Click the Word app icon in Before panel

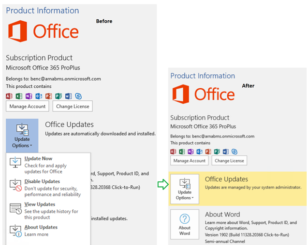(68, 96)
